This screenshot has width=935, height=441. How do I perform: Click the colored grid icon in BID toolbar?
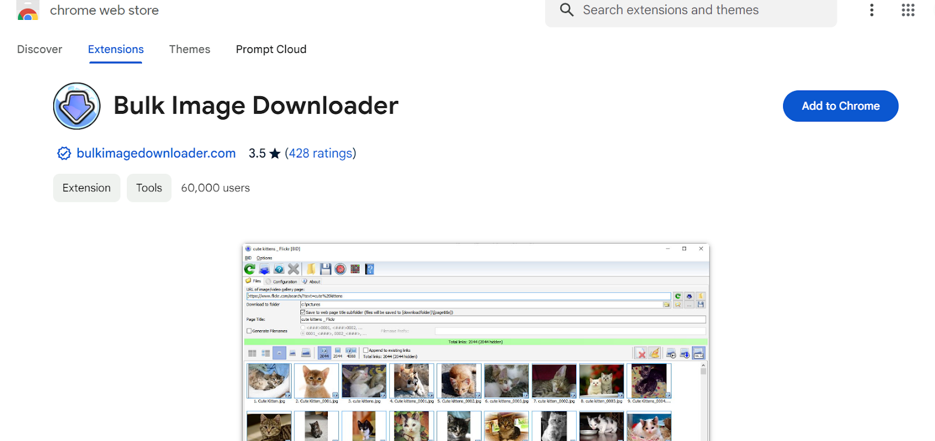355,269
